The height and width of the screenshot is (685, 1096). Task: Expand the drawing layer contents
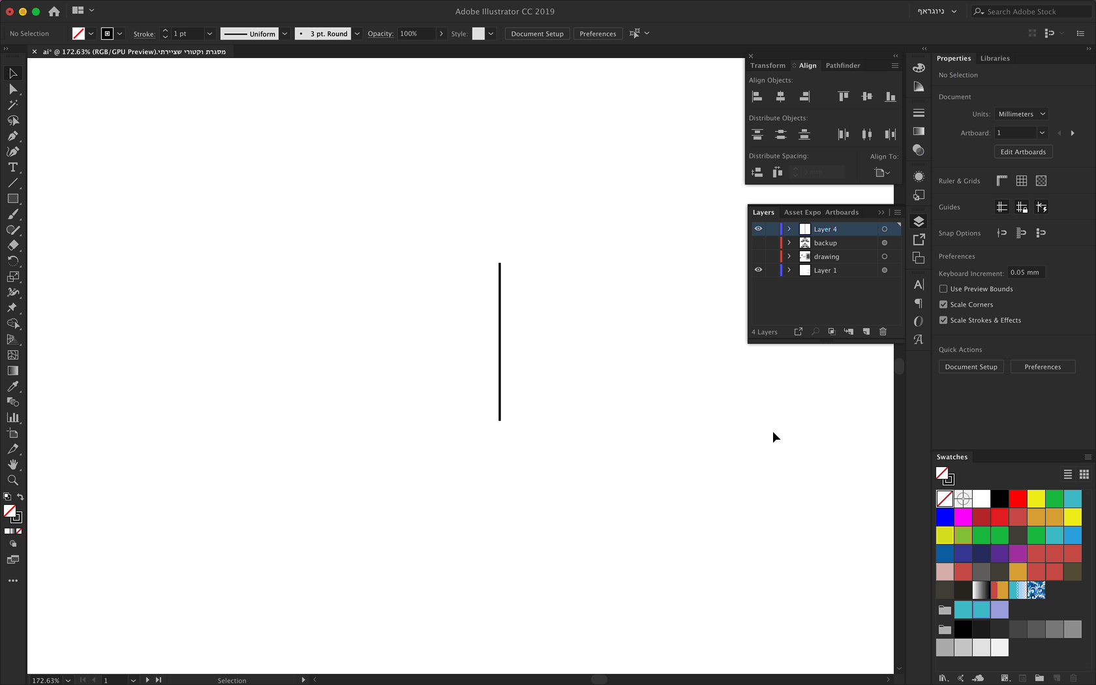[789, 256]
